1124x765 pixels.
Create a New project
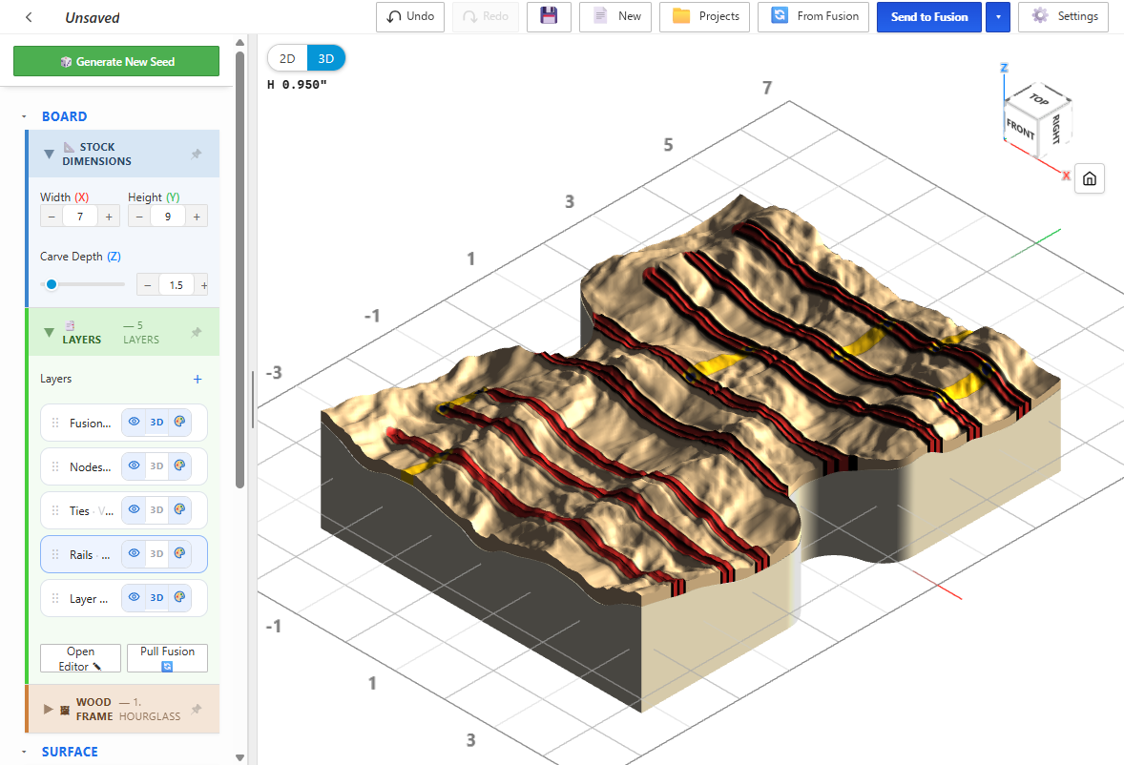pos(615,16)
